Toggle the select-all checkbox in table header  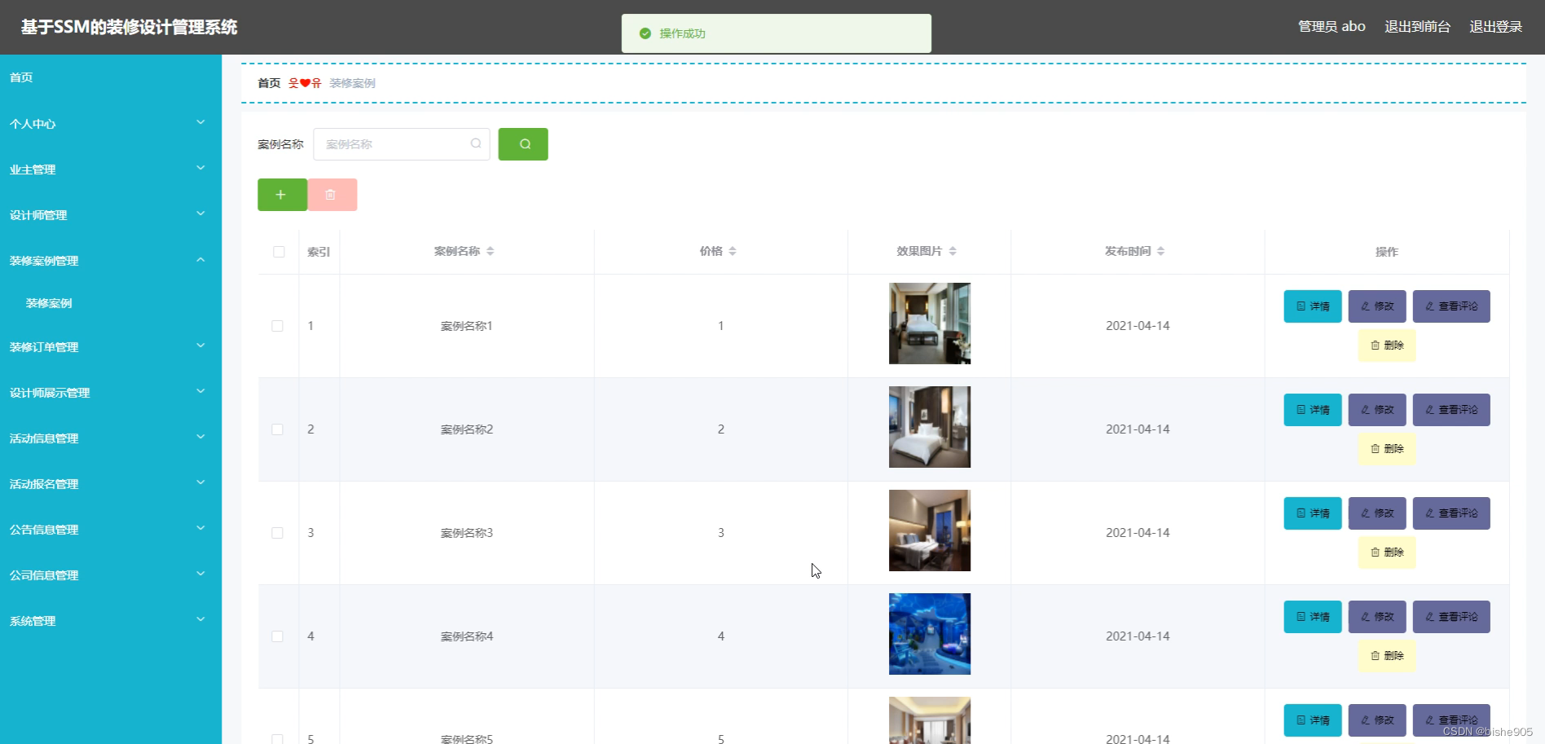[x=279, y=252]
